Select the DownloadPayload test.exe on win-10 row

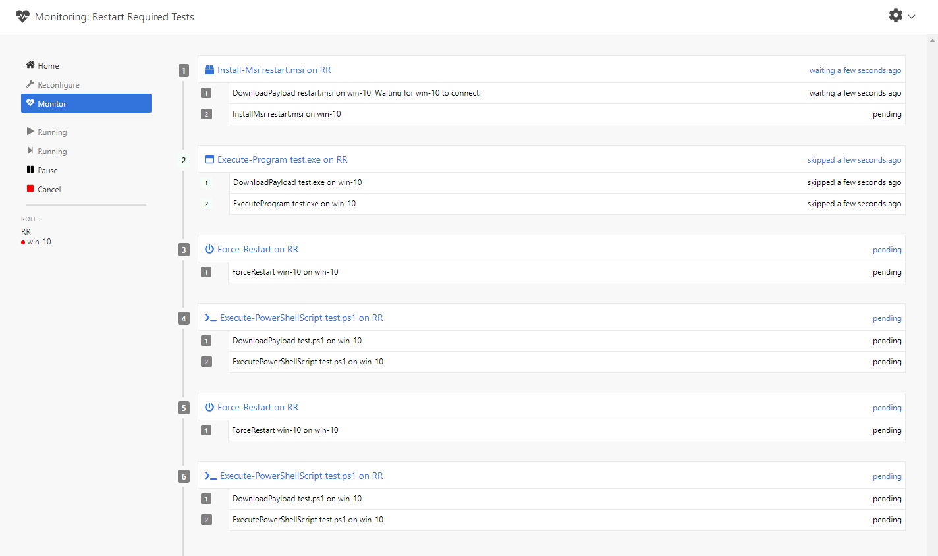[x=566, y=182]
